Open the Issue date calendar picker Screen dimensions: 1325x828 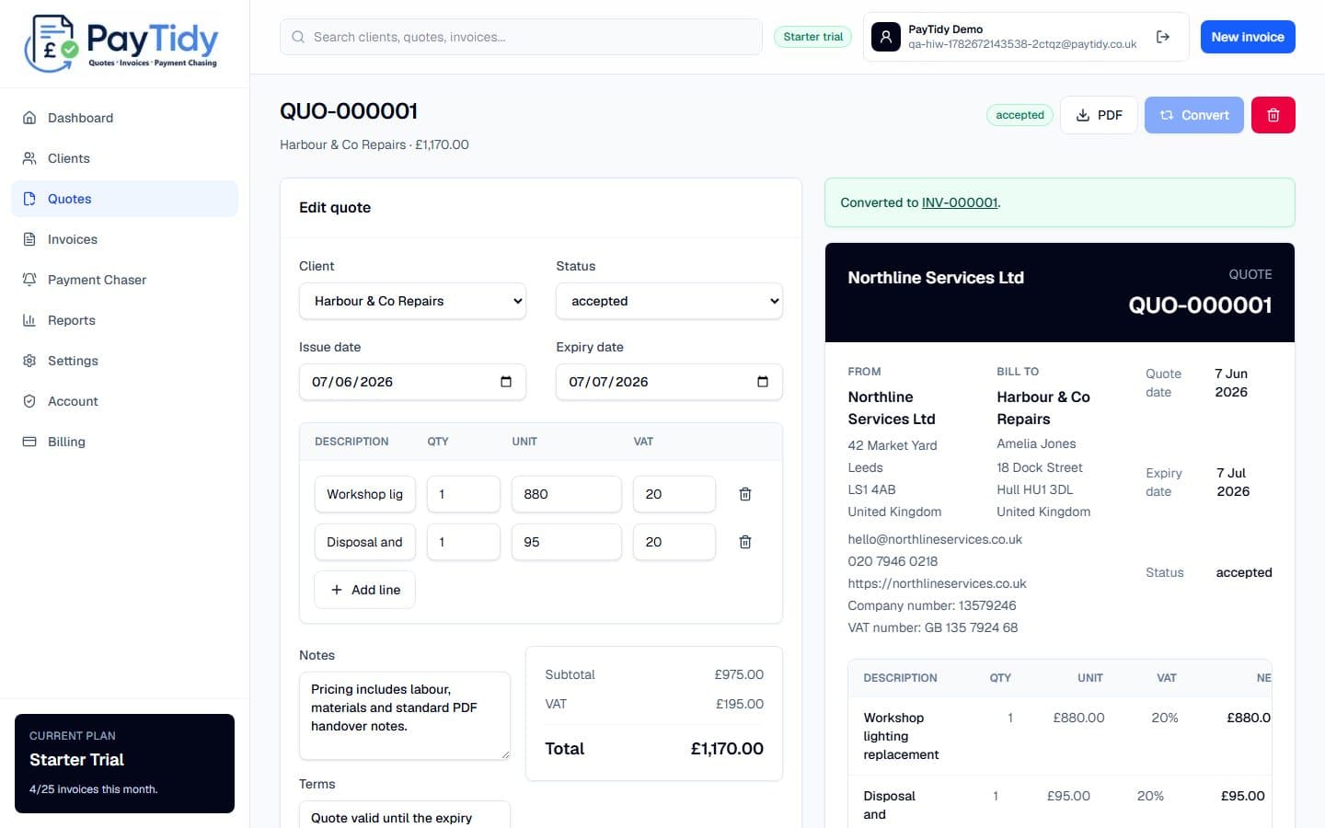[x=505, y=382]
